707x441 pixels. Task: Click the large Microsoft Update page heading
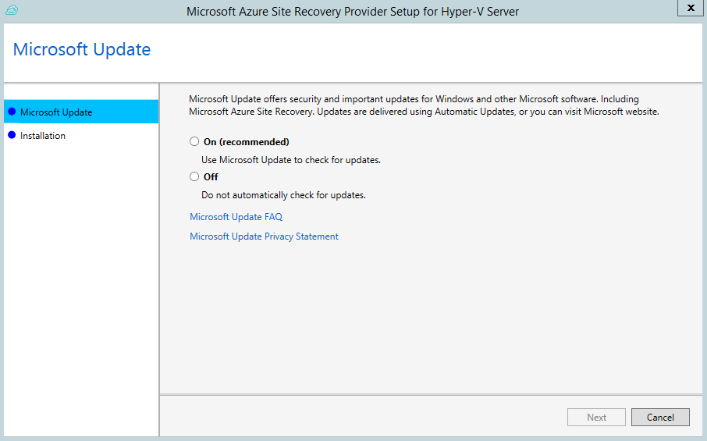(82, 49)
